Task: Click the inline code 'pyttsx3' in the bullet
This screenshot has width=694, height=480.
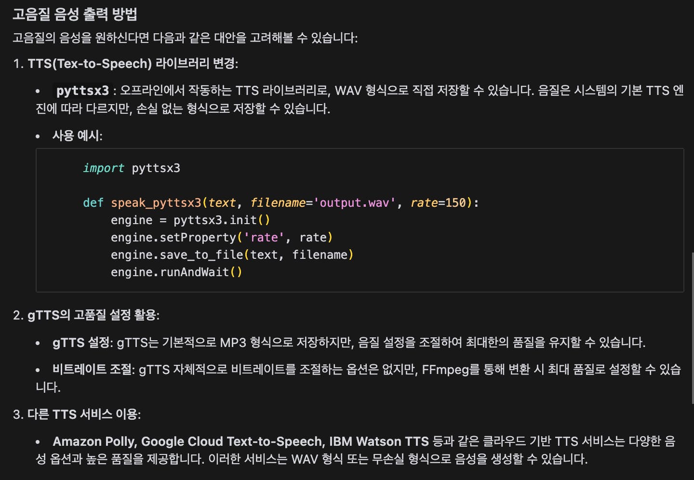Action: [x=82, y=91]
